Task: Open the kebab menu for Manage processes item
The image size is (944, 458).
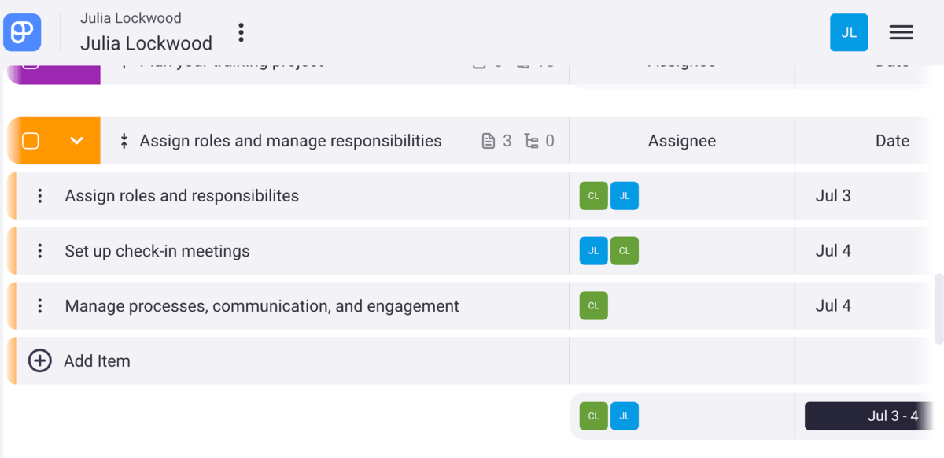Action: pyautogui.click(x=39, y=305)
